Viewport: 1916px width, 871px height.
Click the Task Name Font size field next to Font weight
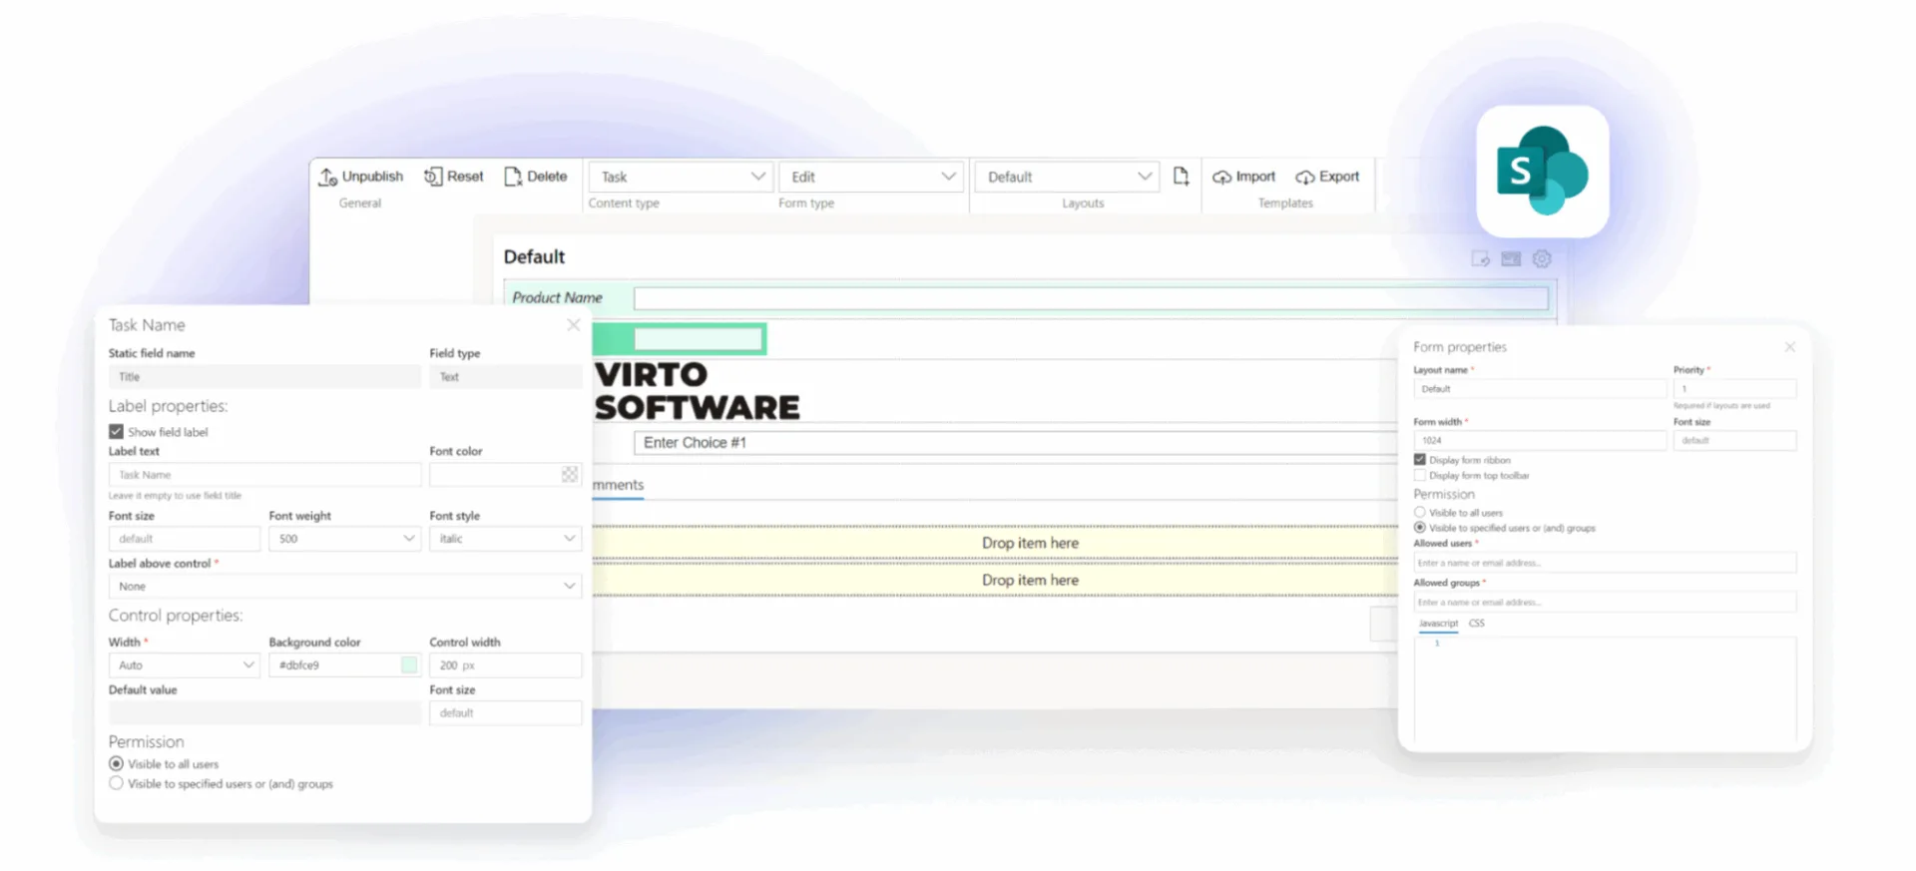185,539
